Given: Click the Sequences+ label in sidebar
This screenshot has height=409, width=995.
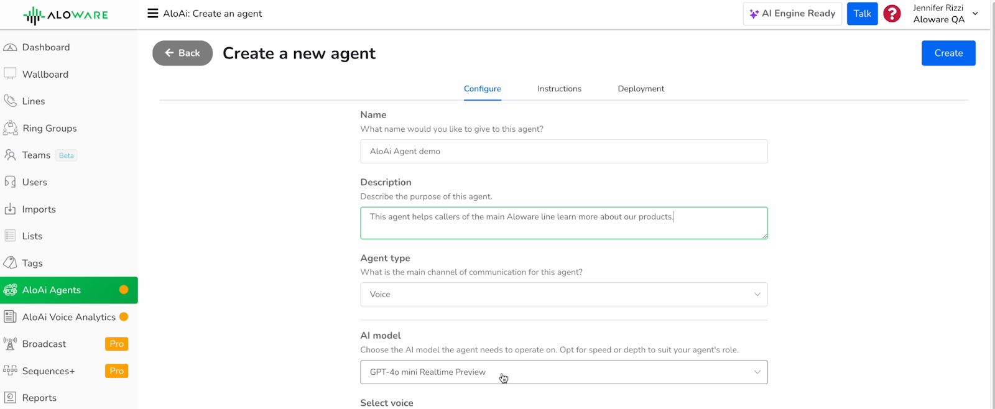Looking at the screenshot, I should pyautogui.click(x=49, y=371).
